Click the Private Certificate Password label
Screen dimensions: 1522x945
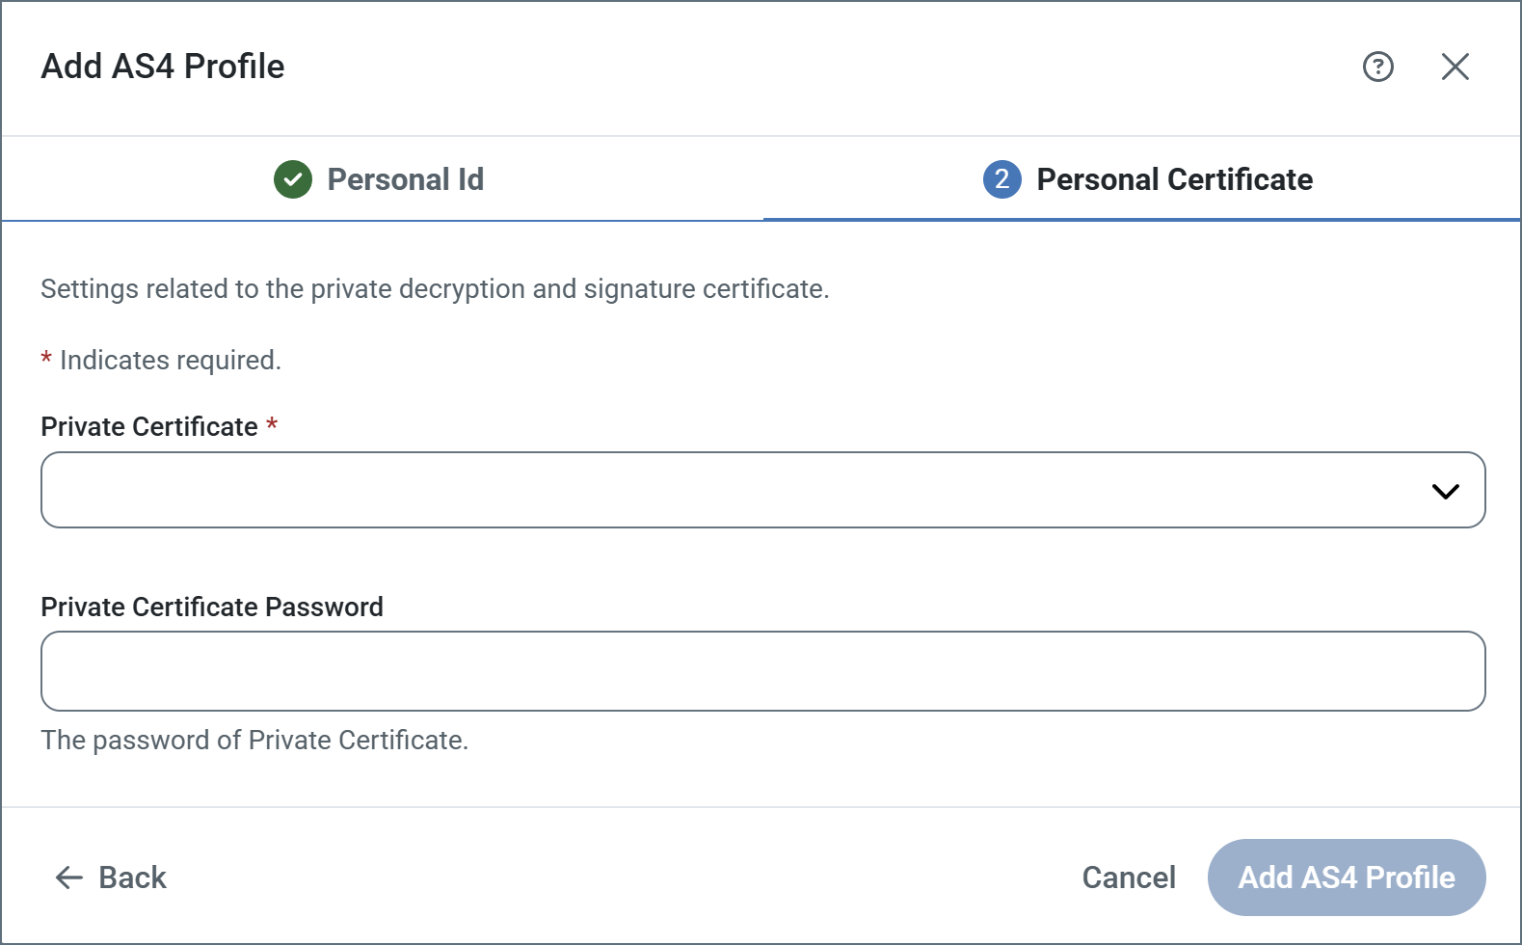tap(212, 607)
